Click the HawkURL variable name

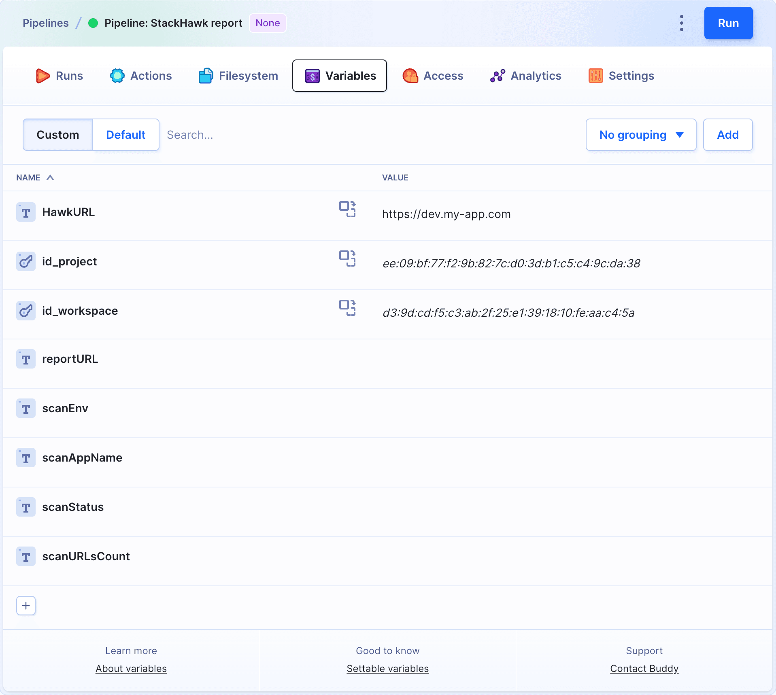(x=68, y=212)
